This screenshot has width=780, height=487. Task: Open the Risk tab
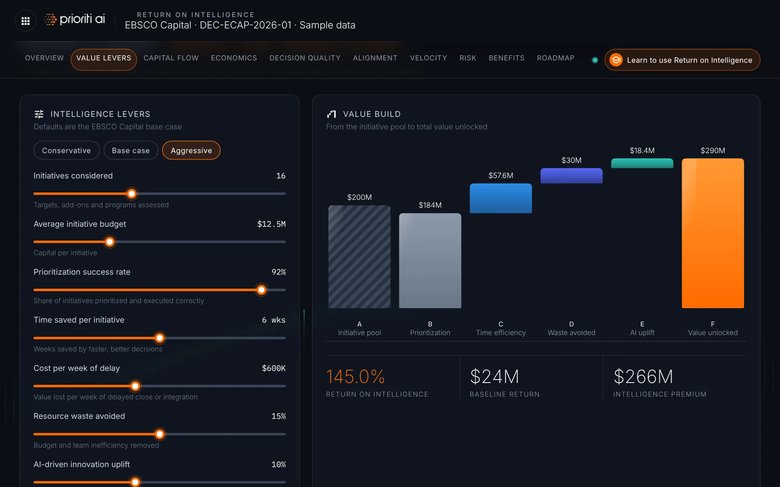click(468, 58)
